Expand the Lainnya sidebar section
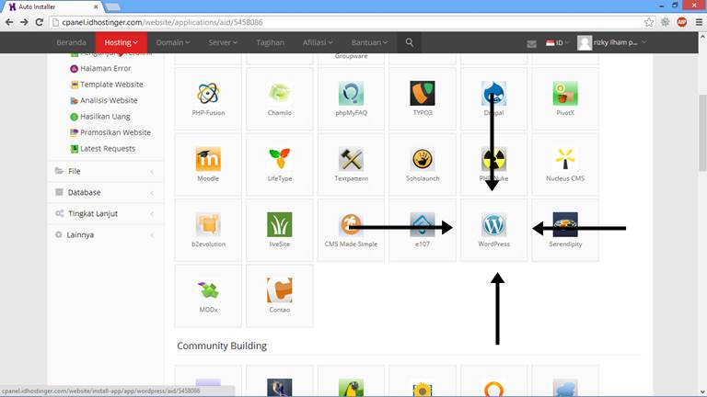This screenshot has width=707, height=397. [105, 234]
